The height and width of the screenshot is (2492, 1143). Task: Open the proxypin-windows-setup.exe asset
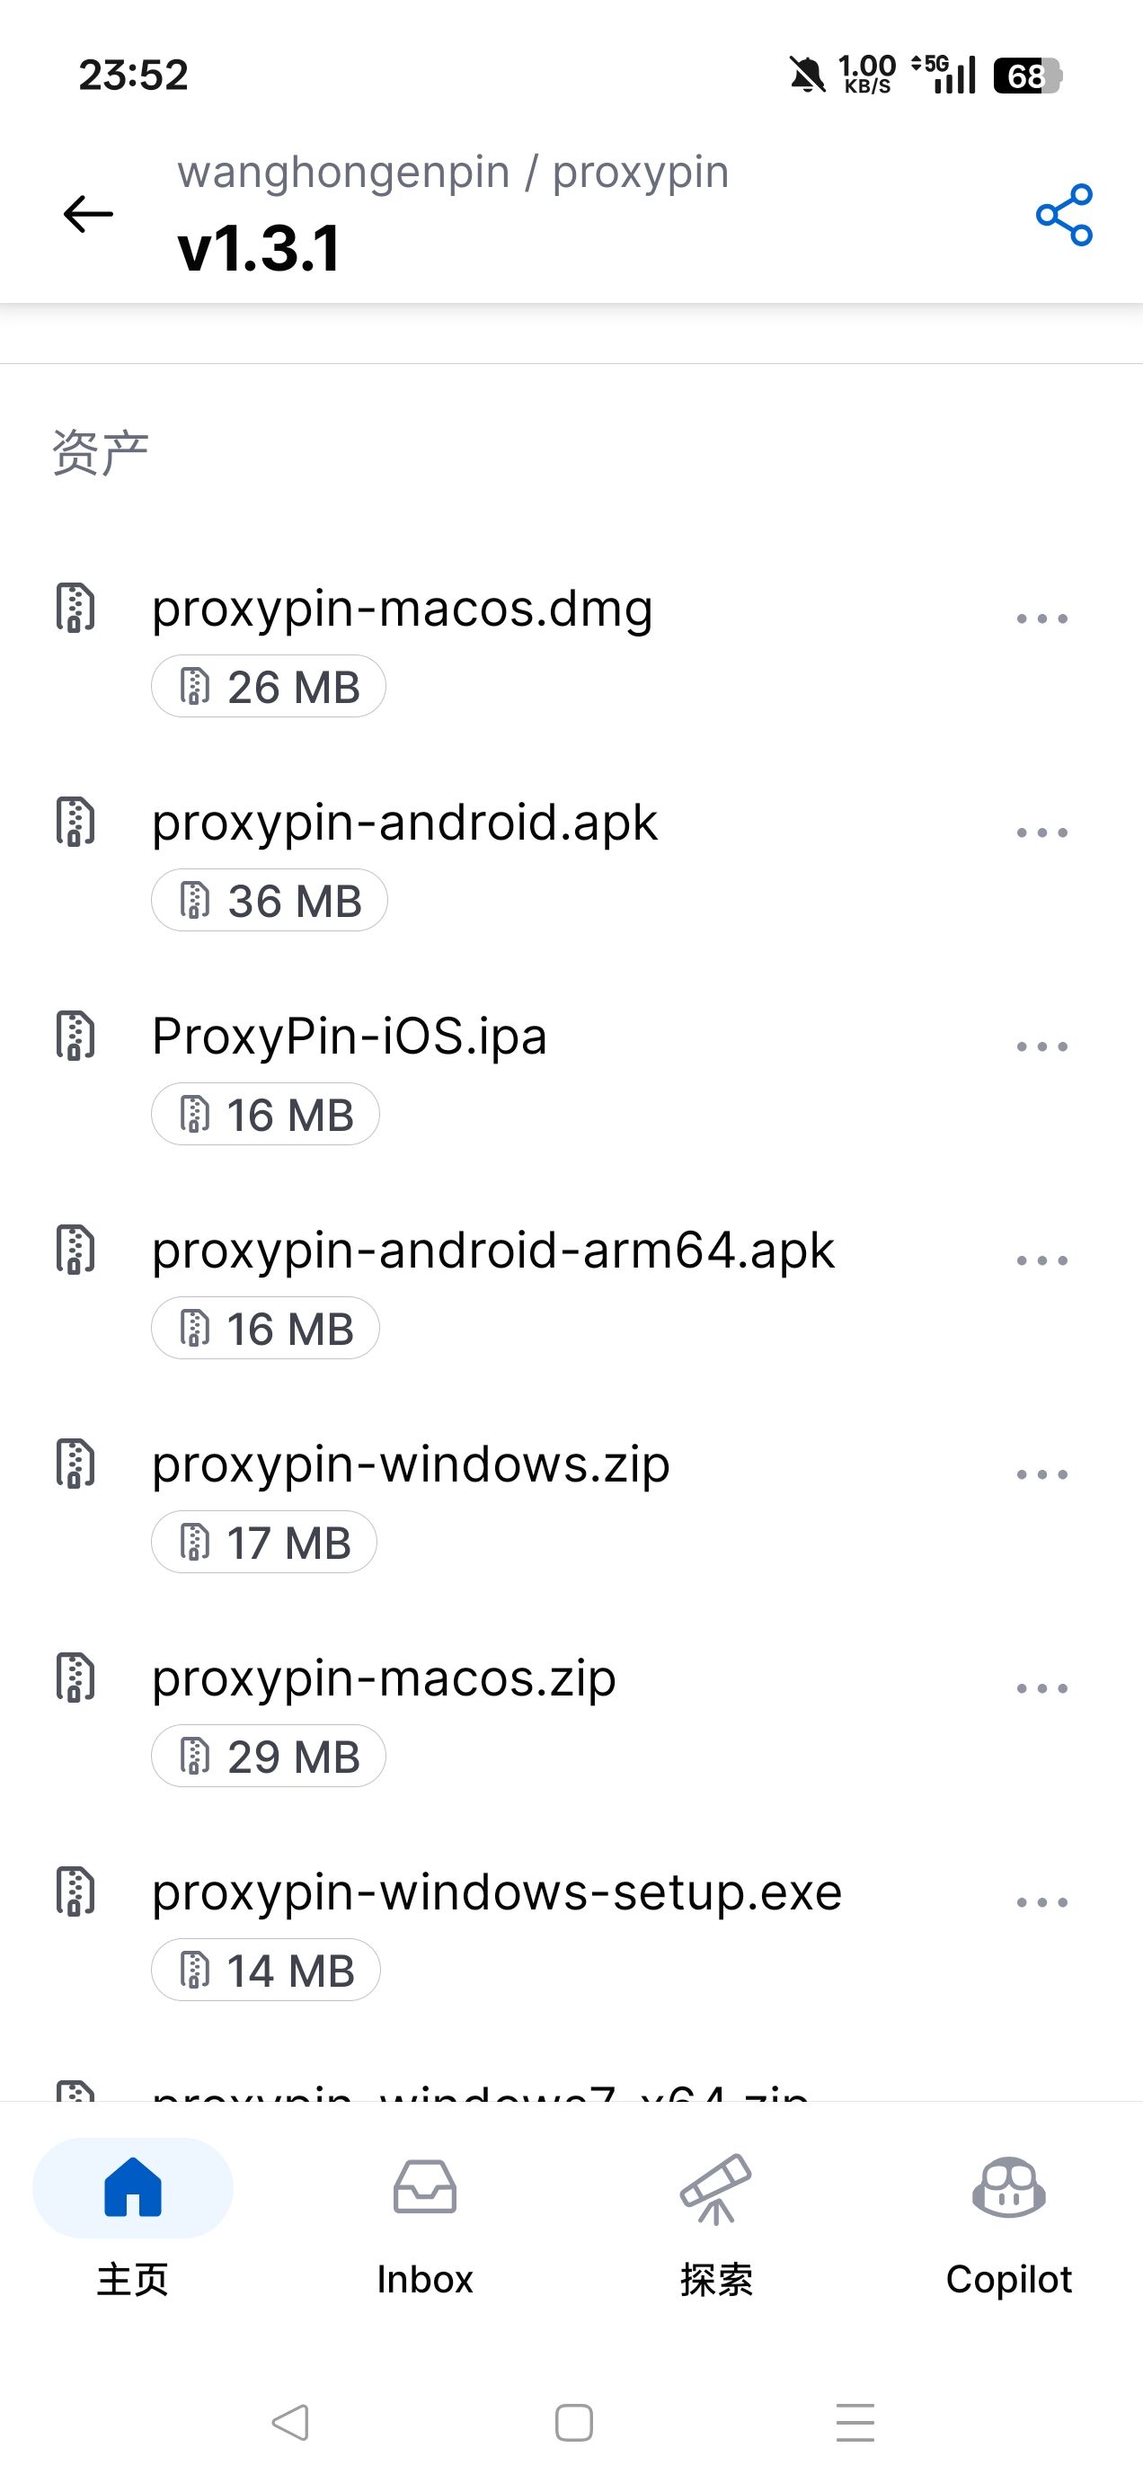point(497,1892)
